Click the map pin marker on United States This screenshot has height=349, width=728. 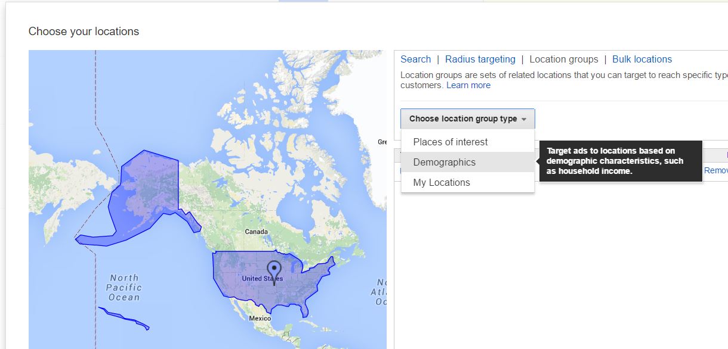coord(274,273)
